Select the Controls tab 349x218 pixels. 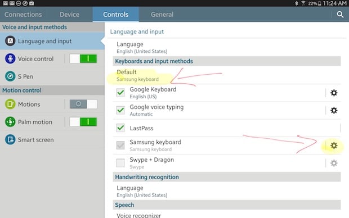[116, 15]
